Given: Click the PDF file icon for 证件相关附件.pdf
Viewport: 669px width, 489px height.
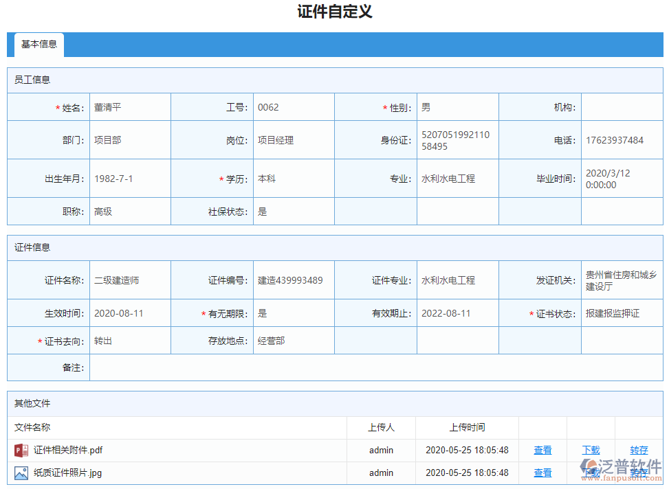Looking at the screenshot, I should pos(21,450).
